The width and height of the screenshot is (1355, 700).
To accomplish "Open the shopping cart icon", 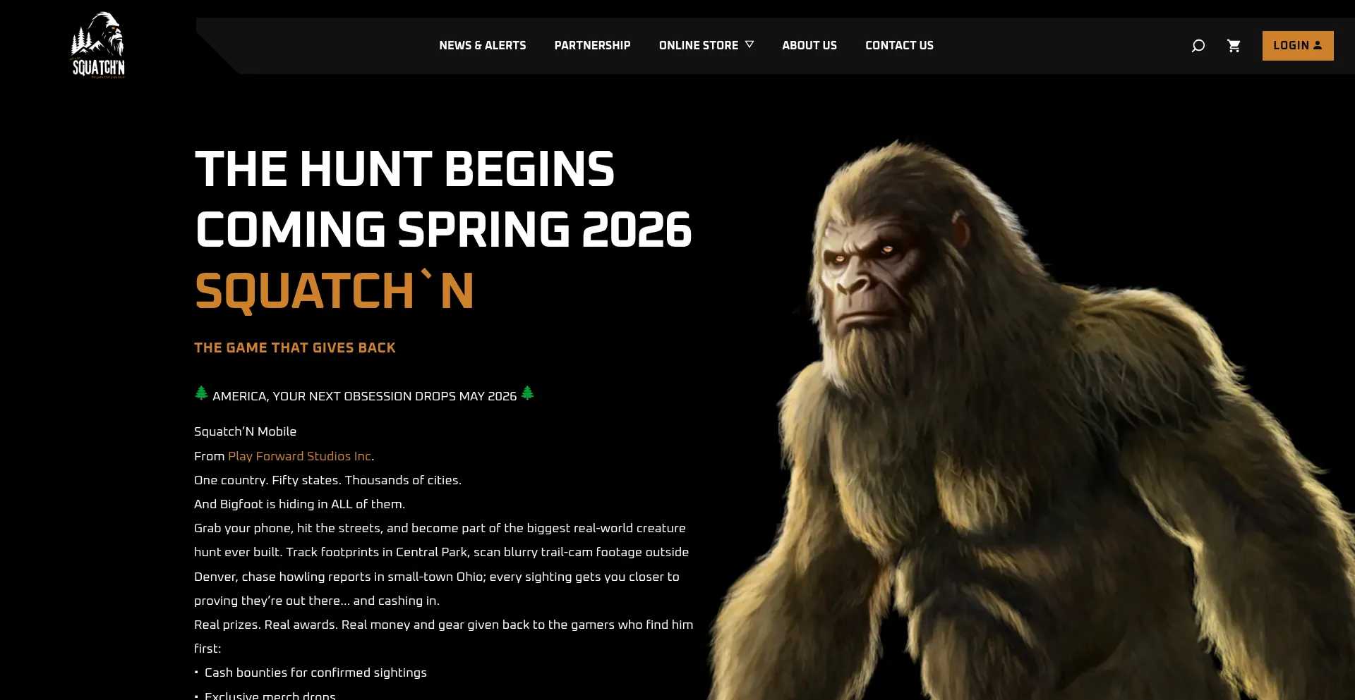I will (1234, 46).
